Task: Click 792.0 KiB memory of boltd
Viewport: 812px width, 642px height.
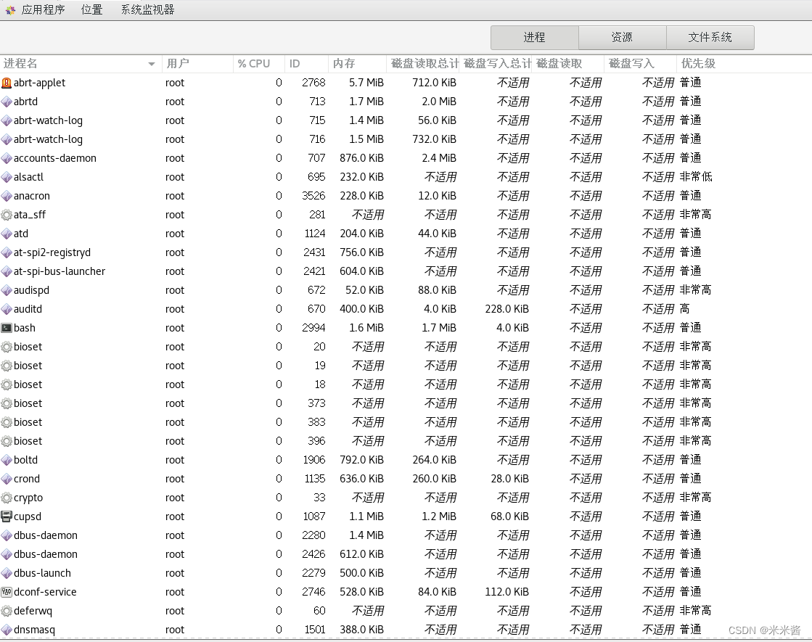Action: [x=362, y=460]
